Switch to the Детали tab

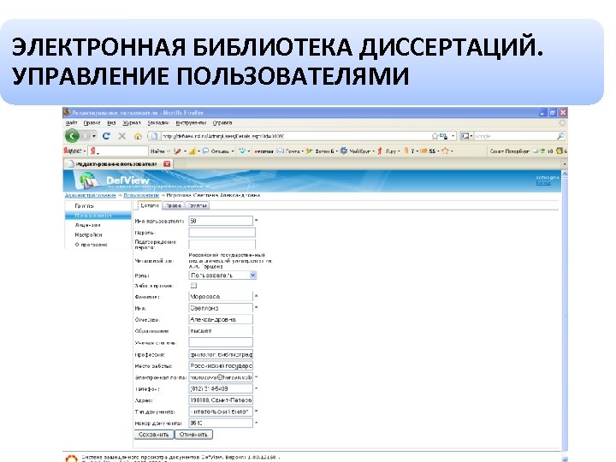pyautogui.click(x=149, y=205)
